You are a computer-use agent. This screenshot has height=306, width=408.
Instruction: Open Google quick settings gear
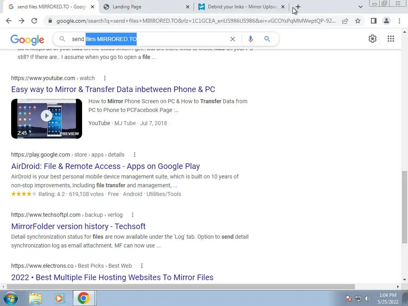point(373,39)
